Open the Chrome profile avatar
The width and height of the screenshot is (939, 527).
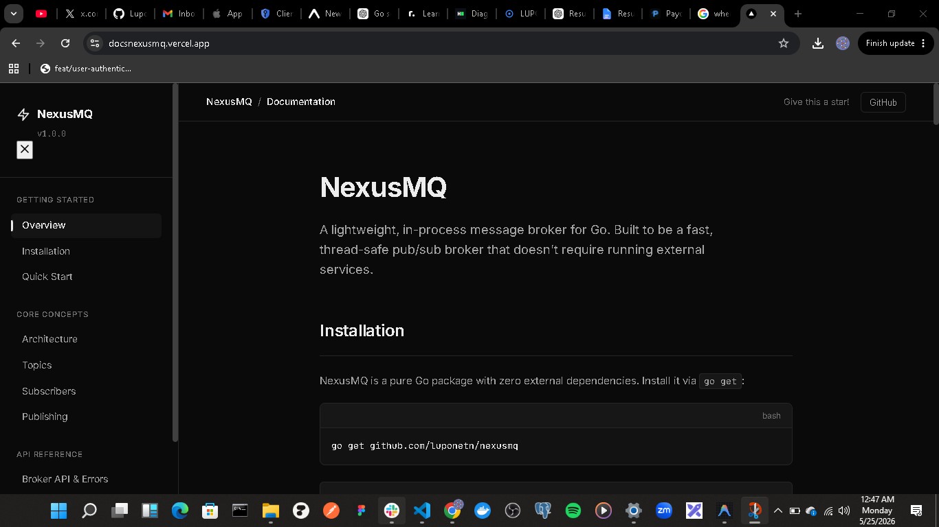click(x=843, y=43)
